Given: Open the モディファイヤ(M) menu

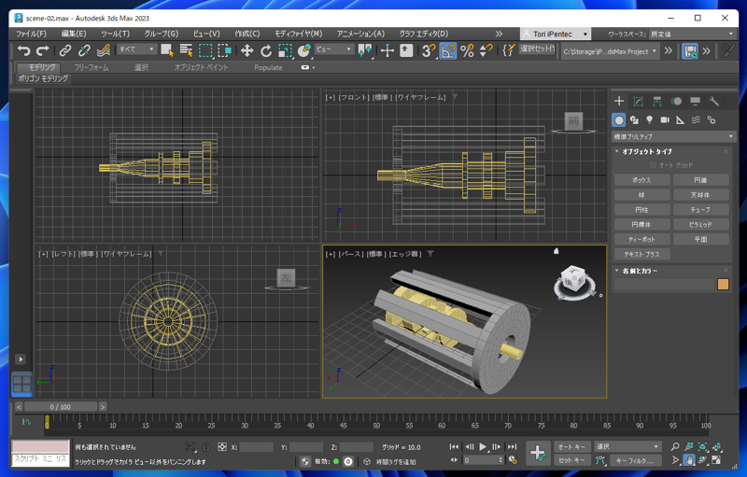Looking at the screenshot, I should [299, 34].
